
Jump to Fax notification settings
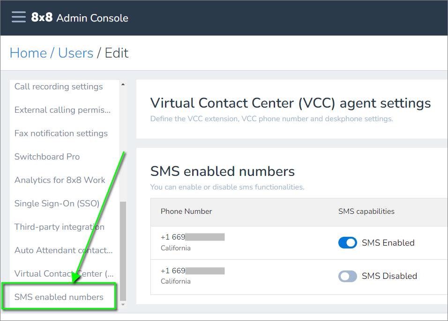tap(61, 133)
